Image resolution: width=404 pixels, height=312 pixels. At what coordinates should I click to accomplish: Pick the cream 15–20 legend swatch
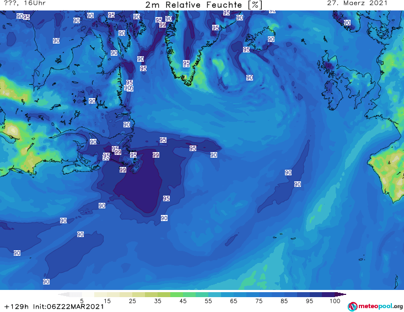tap(113, 294)
